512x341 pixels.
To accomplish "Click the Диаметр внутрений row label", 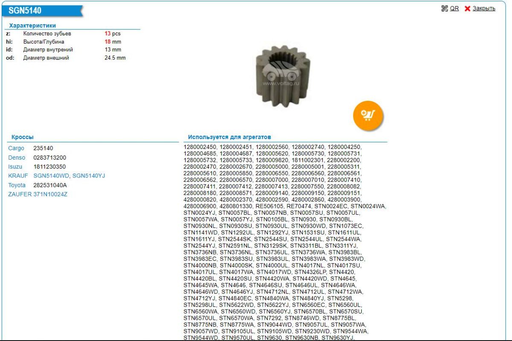I will pyautogui.click(x=48, y=50).
